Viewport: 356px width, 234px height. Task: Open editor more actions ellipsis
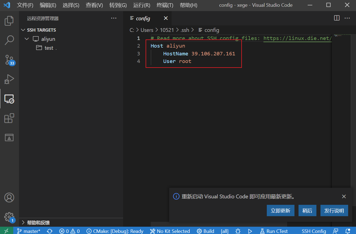(347, 18)
